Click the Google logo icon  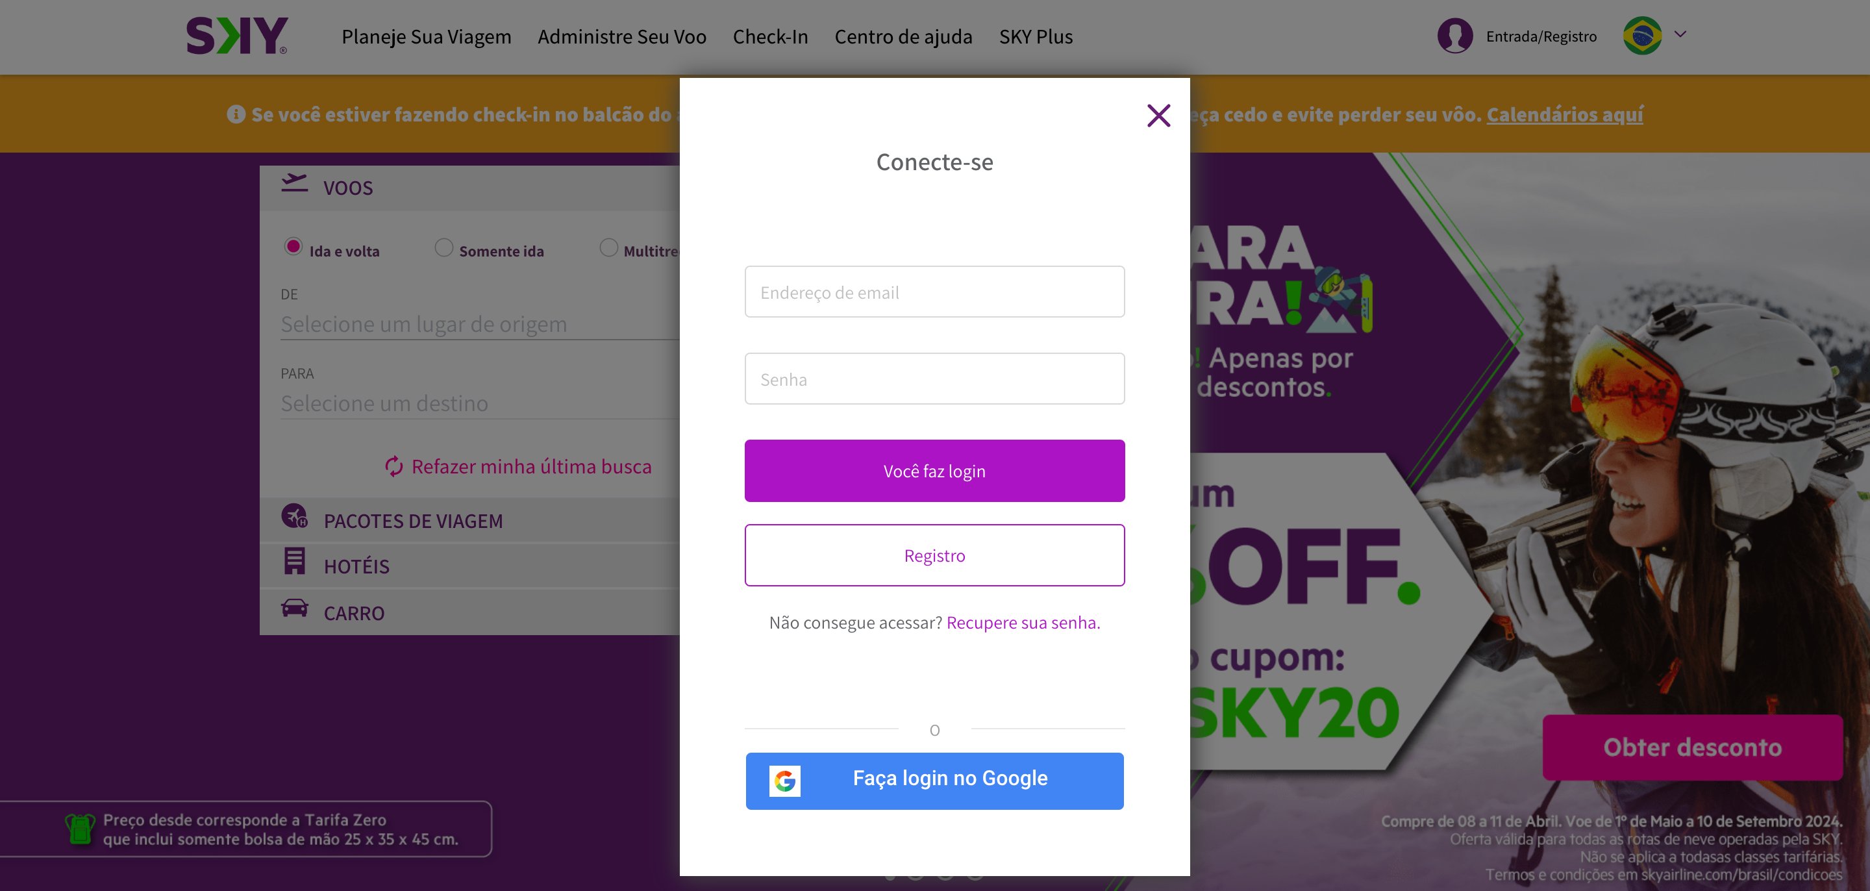coord(785,781)
